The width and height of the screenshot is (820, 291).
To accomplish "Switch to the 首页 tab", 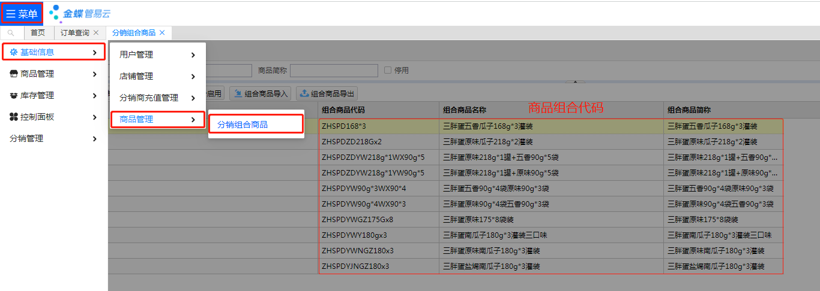I will pos(38,33).
